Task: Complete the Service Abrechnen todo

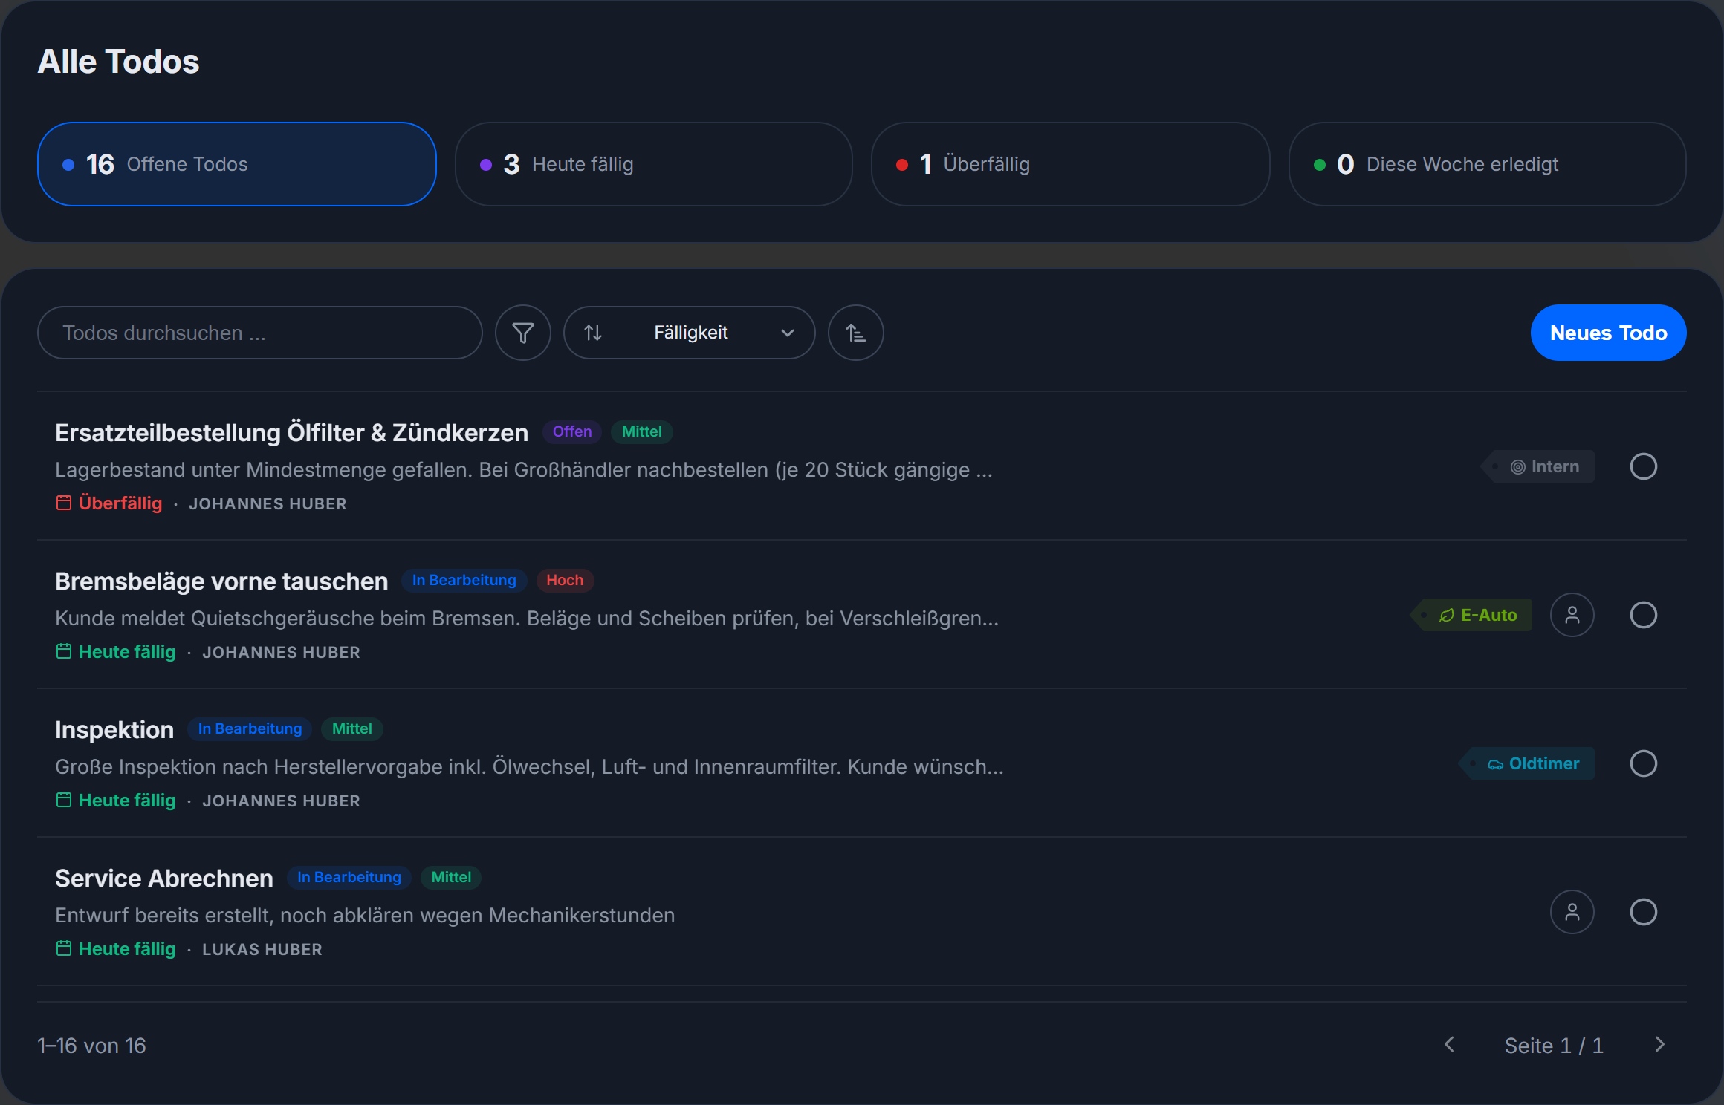Action: (1644, 912)
